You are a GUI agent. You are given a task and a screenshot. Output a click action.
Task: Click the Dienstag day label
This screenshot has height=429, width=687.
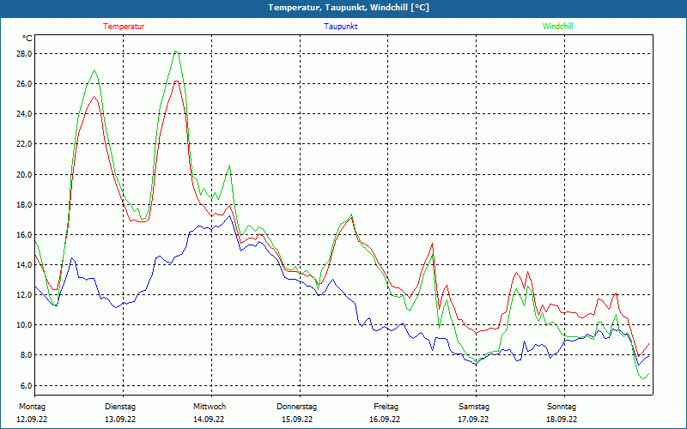coord(120,406)
